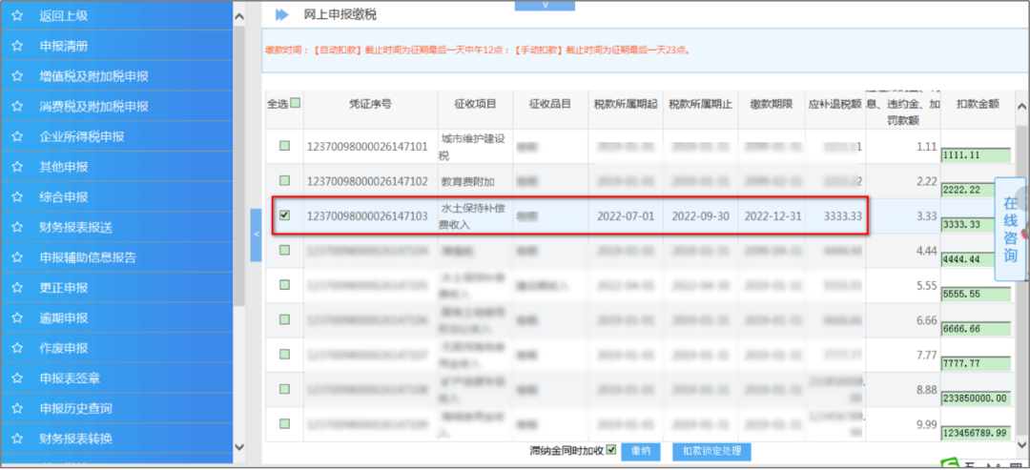This screenshot has height=470, width=1030.
Task: Click the 扣款金额 field showing 5555.55
Action: (x=976, y=294)
